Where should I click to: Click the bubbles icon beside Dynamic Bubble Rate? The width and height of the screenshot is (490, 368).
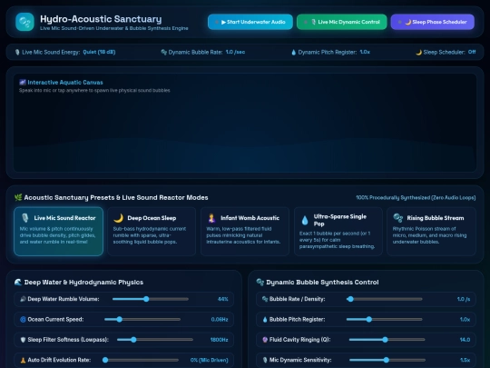coord(163,53)
